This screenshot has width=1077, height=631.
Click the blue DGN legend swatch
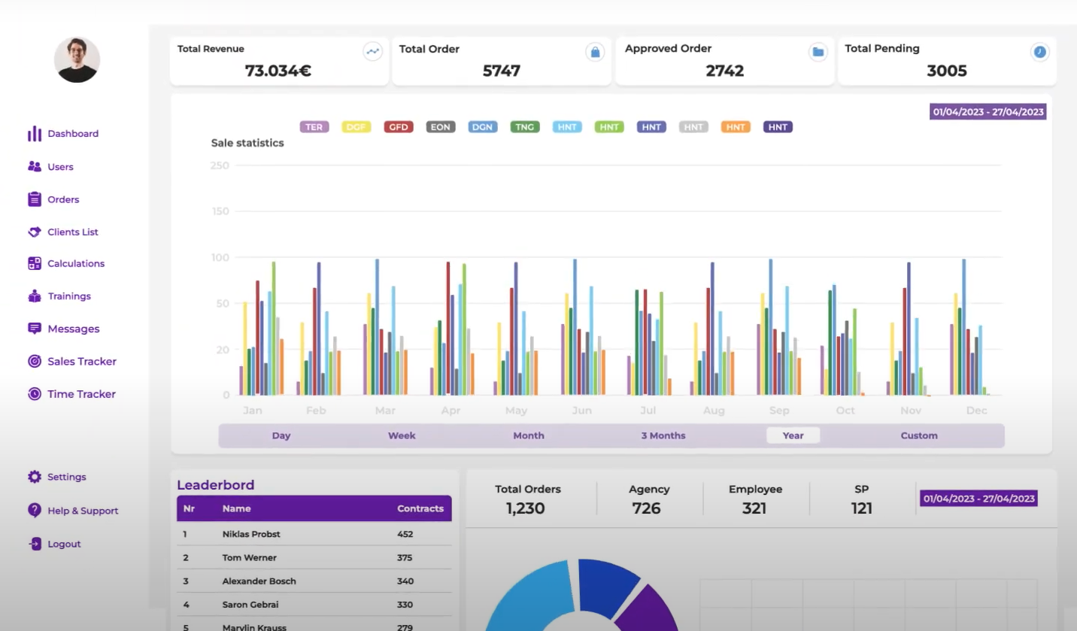(x=482, y=127)
